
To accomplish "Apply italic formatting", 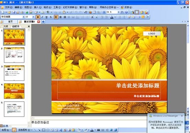I will click(42, 17).
